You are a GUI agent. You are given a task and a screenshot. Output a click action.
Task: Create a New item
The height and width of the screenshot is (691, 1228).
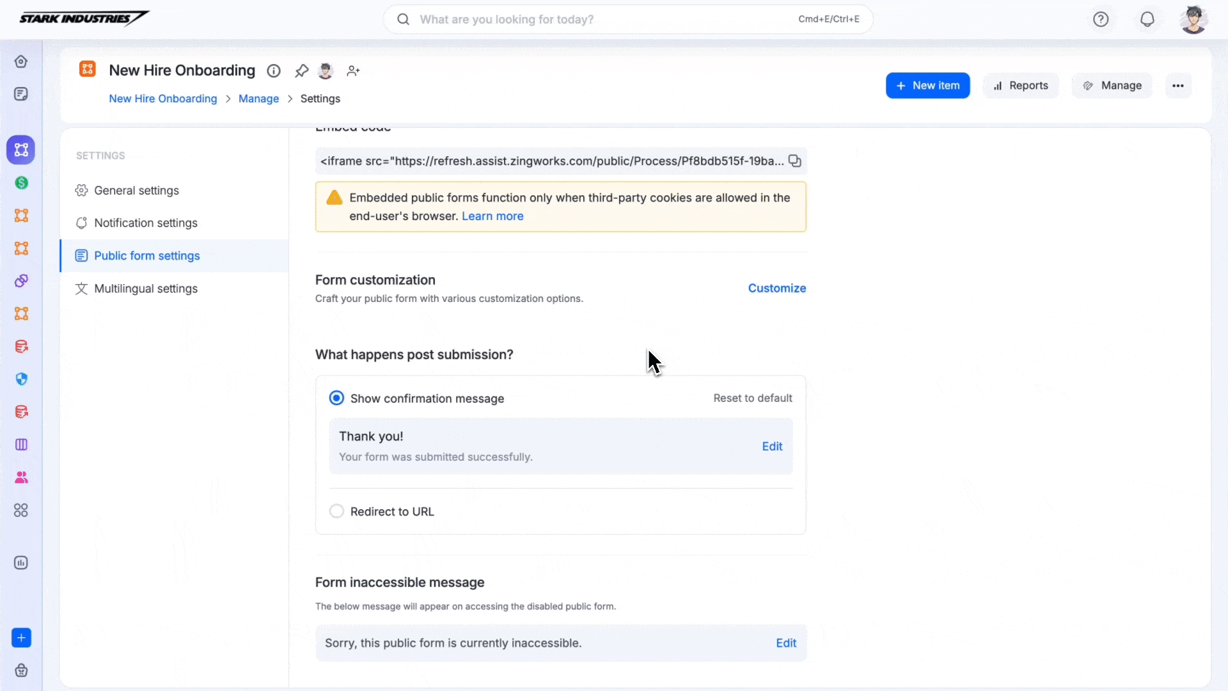click(927, 86)
